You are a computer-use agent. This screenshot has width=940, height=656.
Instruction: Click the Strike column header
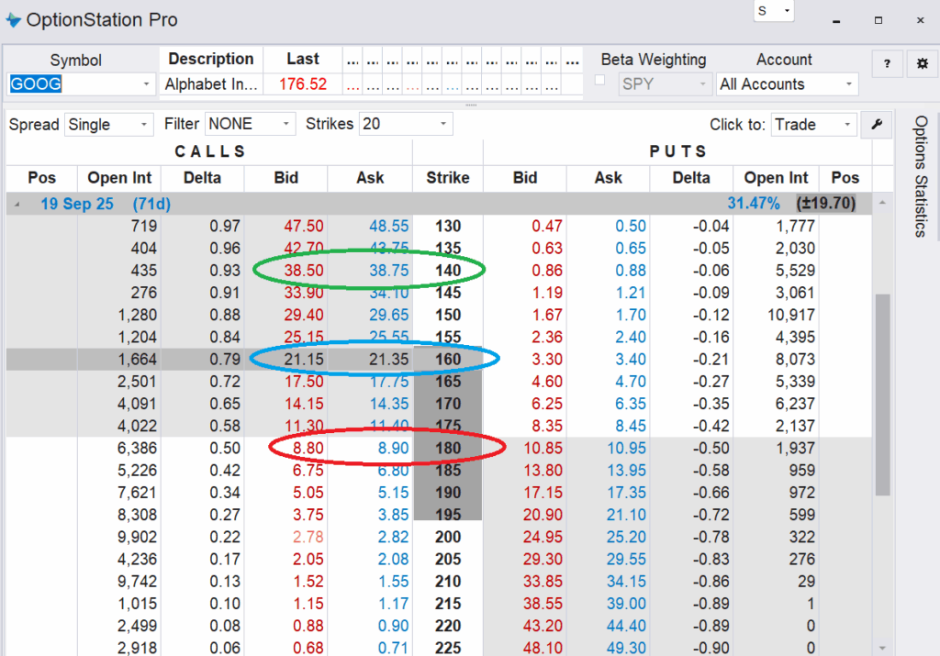coord(448,178)
